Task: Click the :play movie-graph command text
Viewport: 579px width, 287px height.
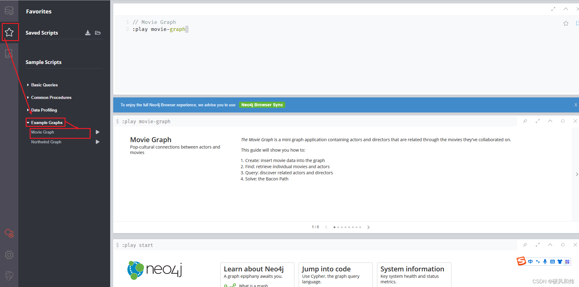Action: [x=146, y=121]
